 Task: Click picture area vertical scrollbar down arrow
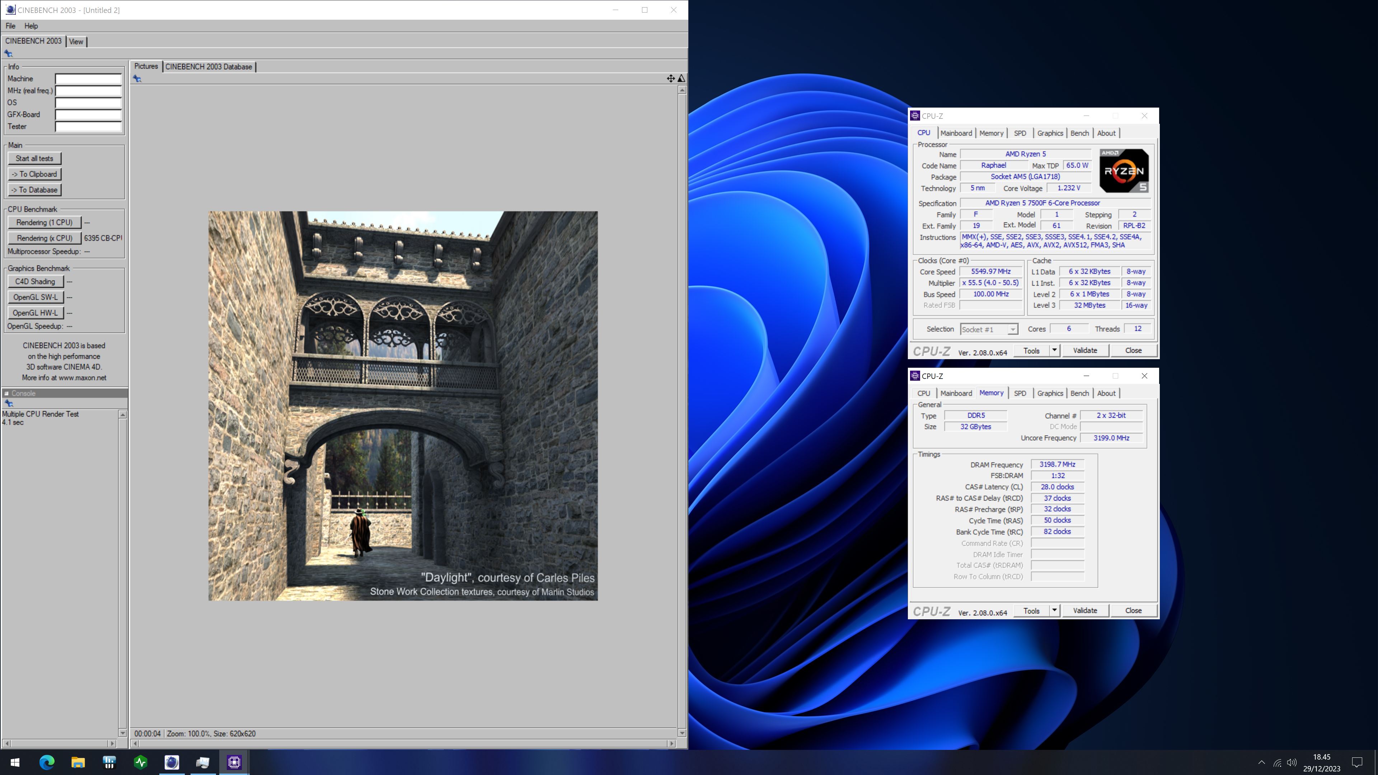pyautogui.click(x=682, y=733)
